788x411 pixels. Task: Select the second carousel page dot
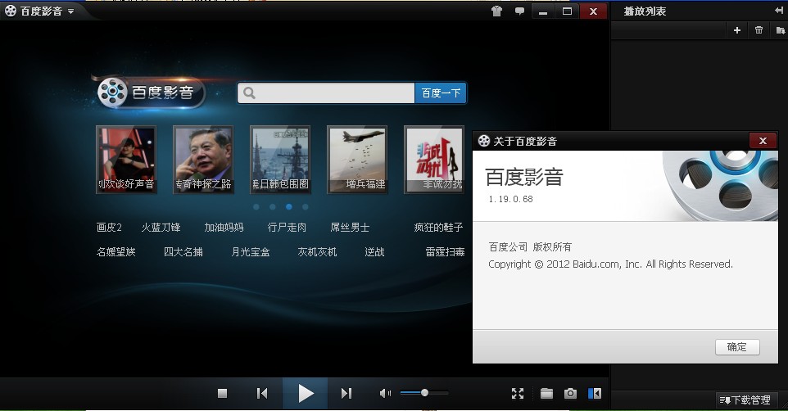[273, 206]
